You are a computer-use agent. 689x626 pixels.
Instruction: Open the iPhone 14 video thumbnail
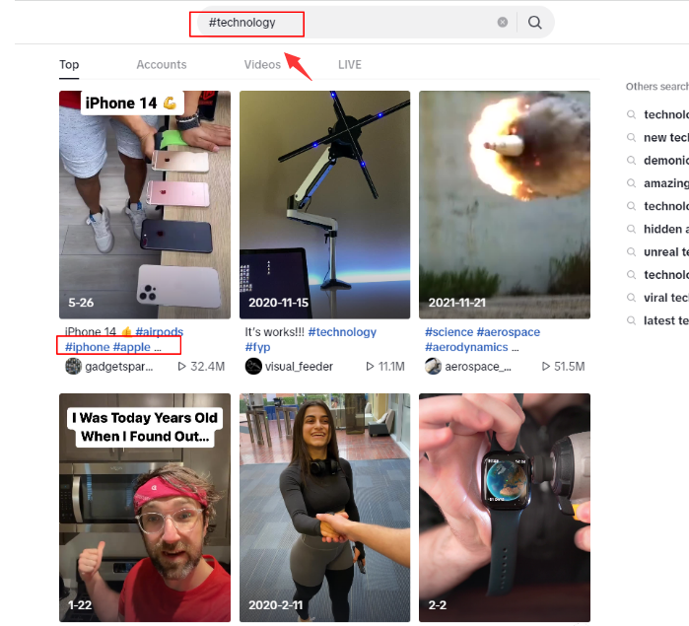click(145, 205)
